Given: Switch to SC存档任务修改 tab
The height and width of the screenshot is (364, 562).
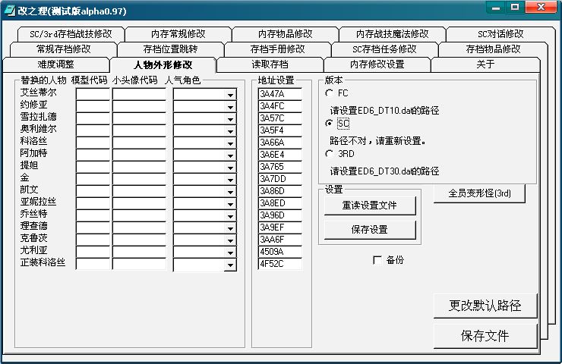Looking at the screenshot, I should [384, 49].
